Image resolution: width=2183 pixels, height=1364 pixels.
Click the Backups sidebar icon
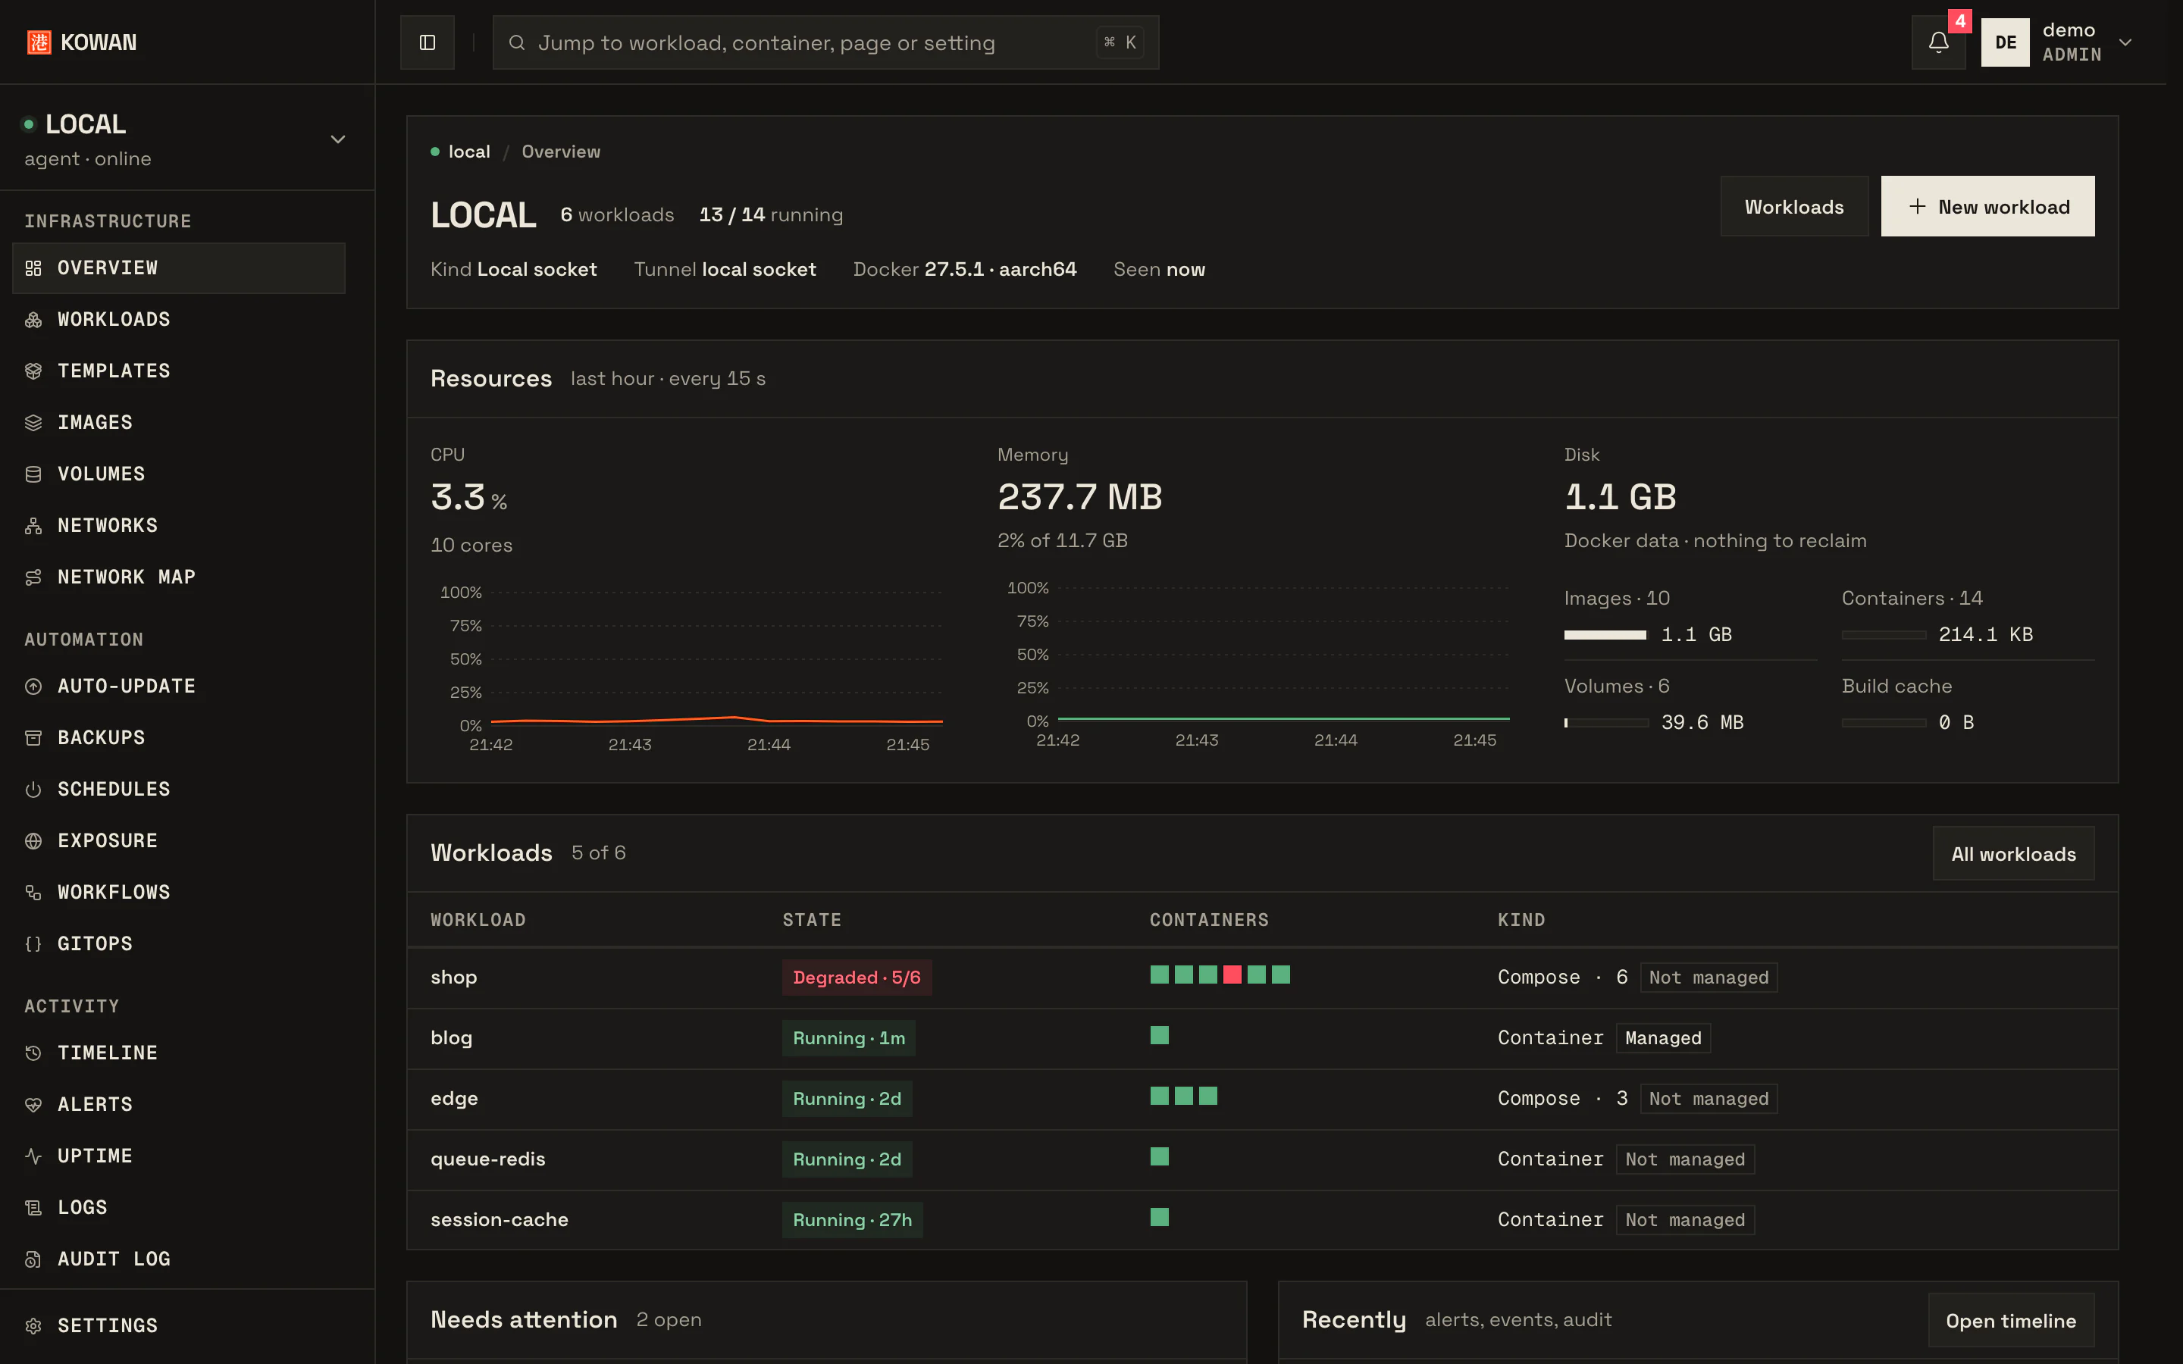pyautogui.click(x=33, y=737)
